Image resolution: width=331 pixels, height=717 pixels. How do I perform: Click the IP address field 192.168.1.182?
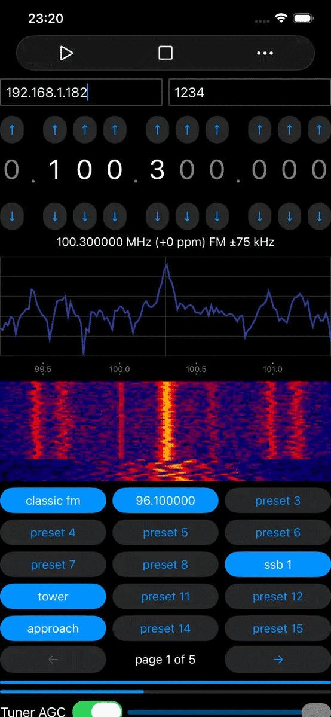[81, 92]
